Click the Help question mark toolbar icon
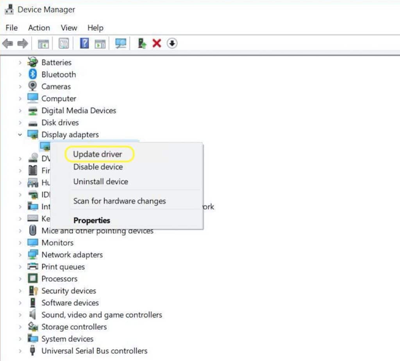 (84, 43)
